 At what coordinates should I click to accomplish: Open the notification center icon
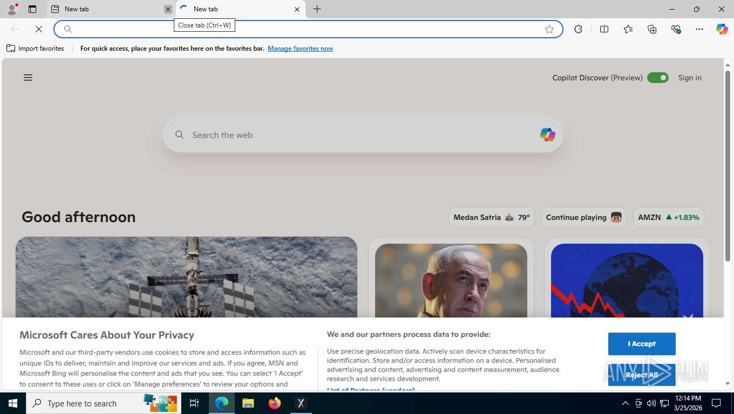point(716,403)
